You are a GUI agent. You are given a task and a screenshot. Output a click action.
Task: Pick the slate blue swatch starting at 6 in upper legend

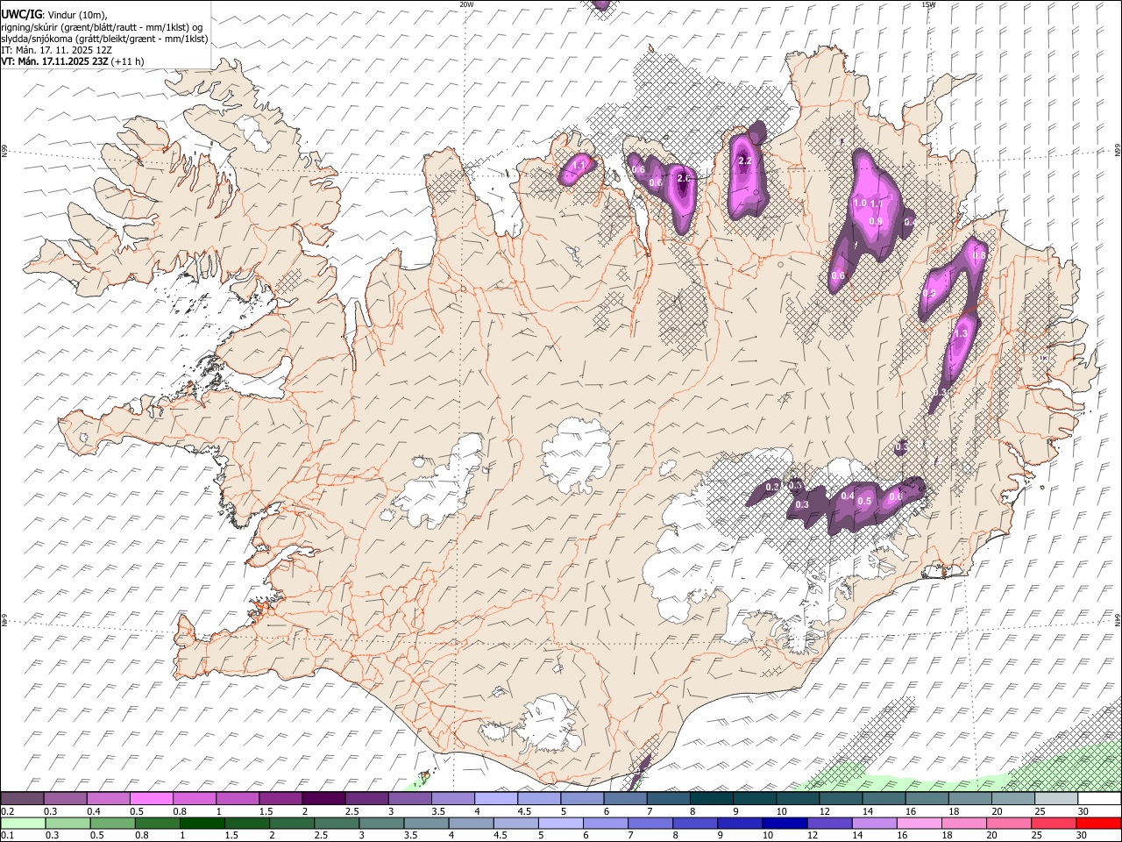pos(624,799)
